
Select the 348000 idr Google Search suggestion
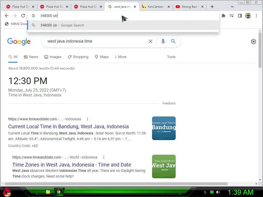point(123,25)
